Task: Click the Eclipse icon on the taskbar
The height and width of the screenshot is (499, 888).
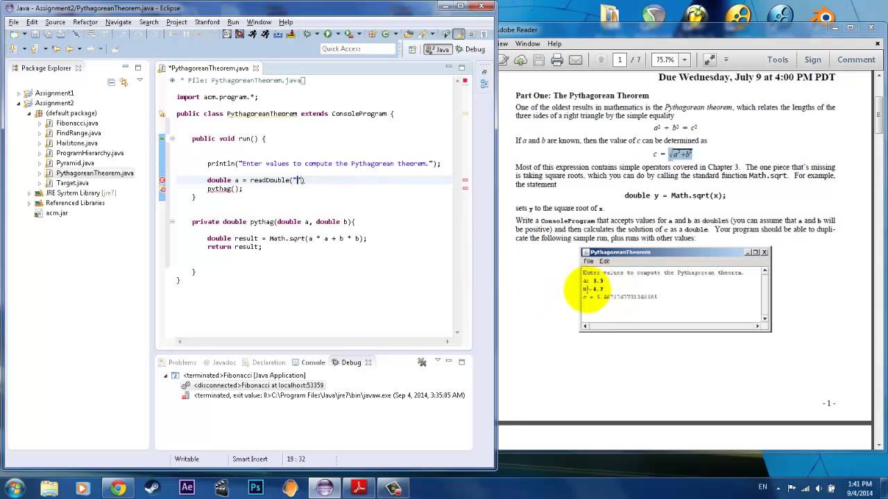Action: click(324, 488)
